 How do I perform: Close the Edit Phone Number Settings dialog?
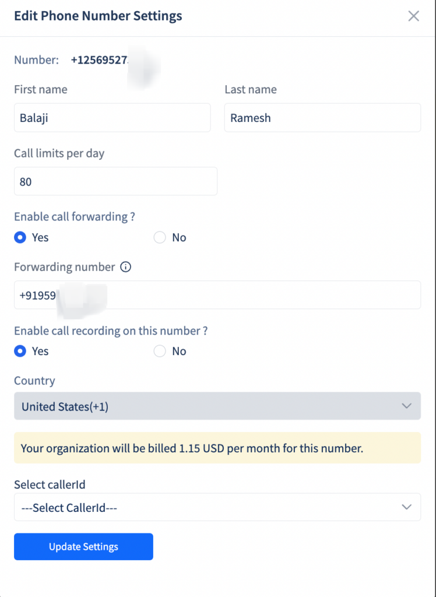coord(414,16)
